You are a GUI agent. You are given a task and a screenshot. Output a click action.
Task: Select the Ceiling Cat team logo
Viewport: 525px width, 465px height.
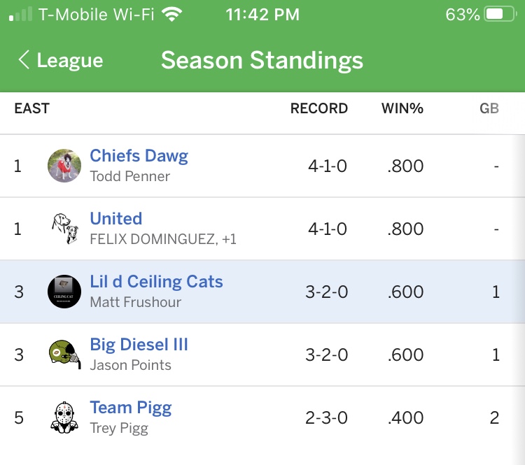[x=64, y=292]
